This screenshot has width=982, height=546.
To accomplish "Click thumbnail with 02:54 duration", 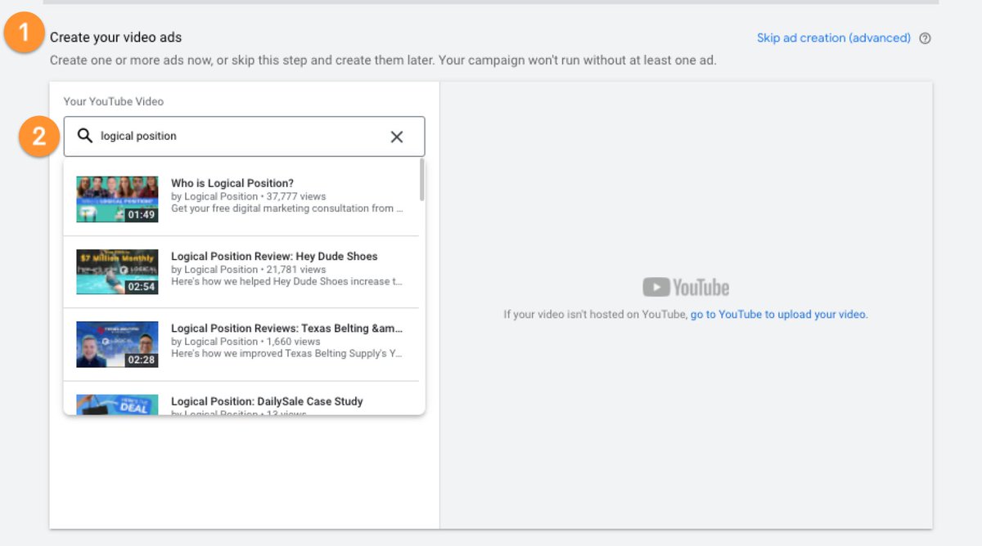I will pyautogui.click(x=117, y=272).
